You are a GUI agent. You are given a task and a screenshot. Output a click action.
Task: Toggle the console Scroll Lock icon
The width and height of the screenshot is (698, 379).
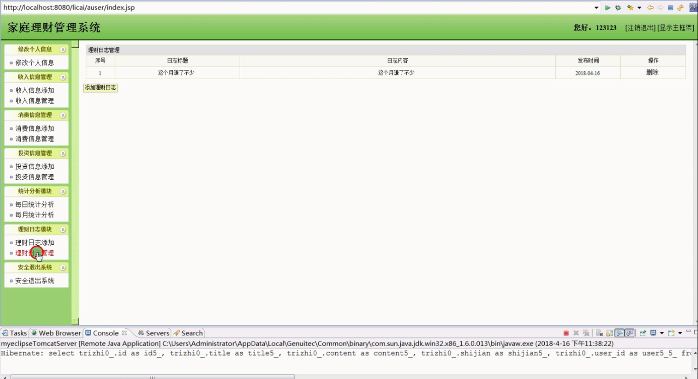click(609, 333)
